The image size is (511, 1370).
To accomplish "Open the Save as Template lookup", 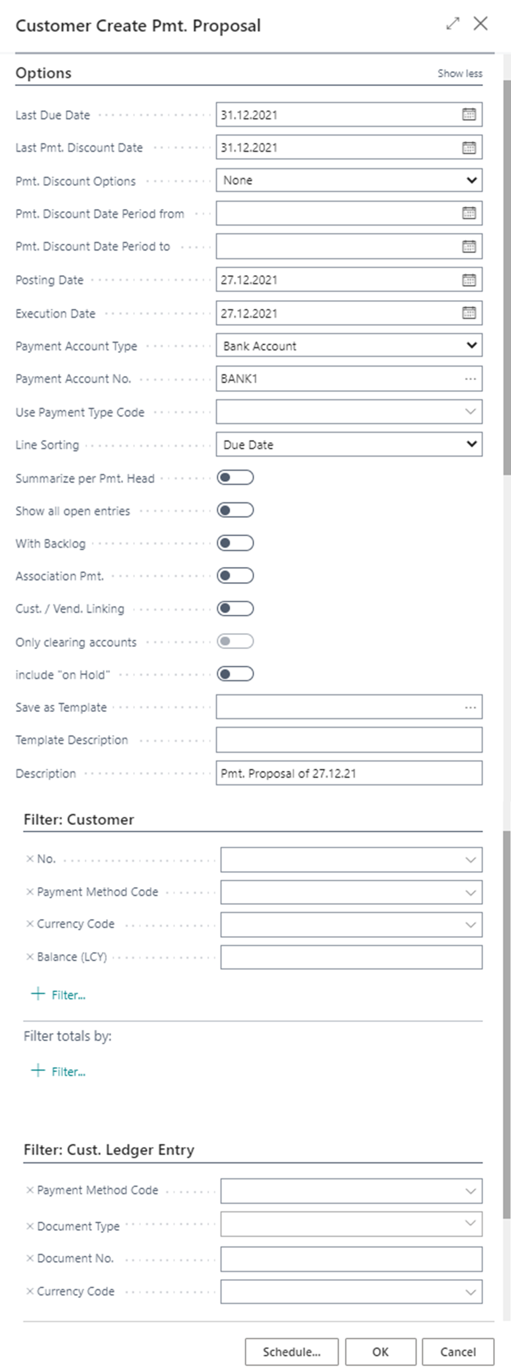I will pos(470,707).
